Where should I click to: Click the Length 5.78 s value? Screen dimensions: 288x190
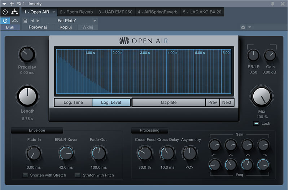pos(27,119)
